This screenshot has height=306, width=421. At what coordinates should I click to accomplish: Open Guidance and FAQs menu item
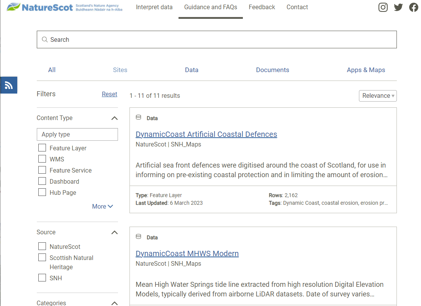click(211, 7)
